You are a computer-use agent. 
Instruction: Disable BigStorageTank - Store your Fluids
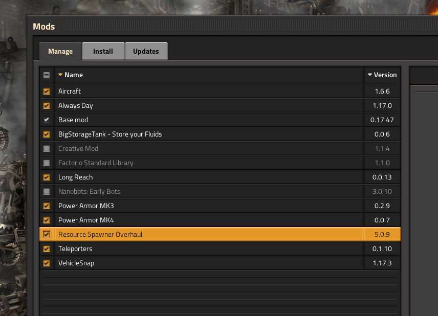(47, 134)
